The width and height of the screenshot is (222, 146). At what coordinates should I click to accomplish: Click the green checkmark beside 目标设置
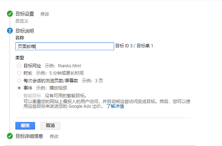[10, 14]
